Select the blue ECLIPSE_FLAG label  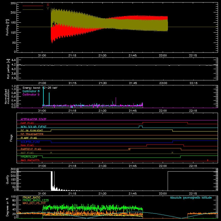pos(30,142)
